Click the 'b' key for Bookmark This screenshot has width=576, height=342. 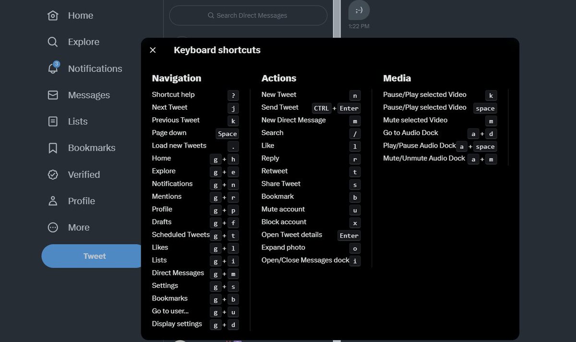(355, 197)
